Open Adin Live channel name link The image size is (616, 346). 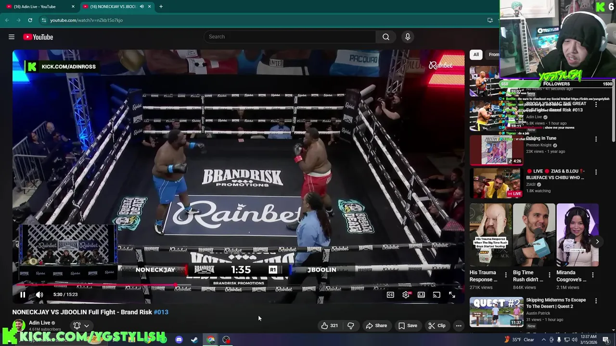39,323
